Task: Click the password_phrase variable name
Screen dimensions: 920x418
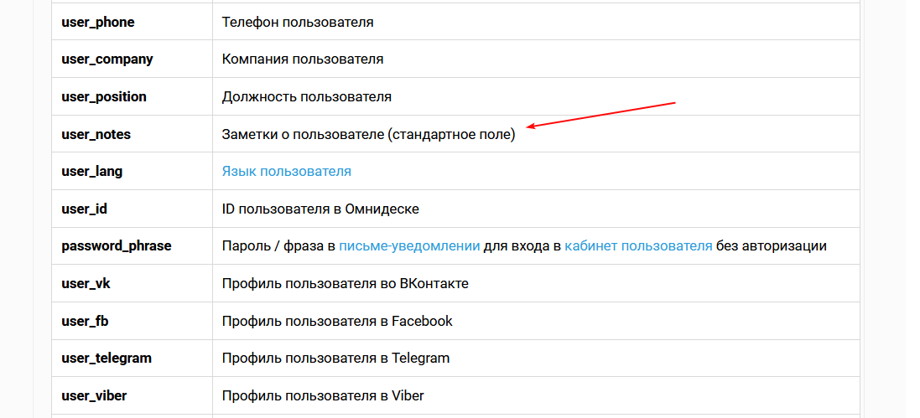Action: tap(117, 246)
